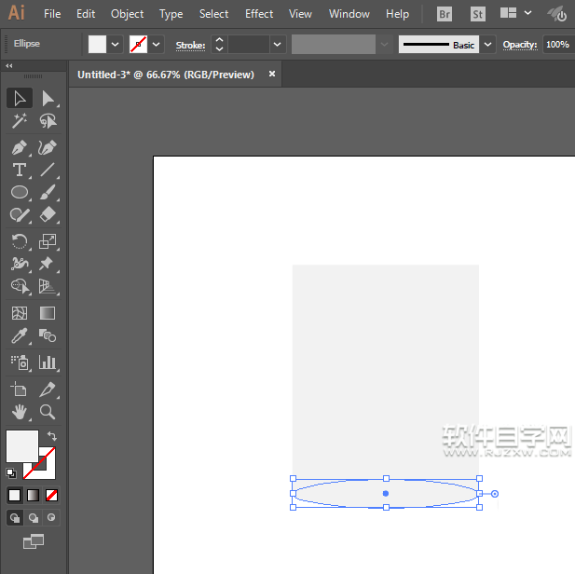Select the Hand tool
Image resolution: width=575 pixels, height=574 pixels.
(19, 411)
